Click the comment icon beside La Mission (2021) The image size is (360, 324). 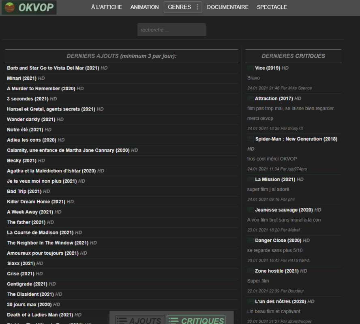(250, 179)
